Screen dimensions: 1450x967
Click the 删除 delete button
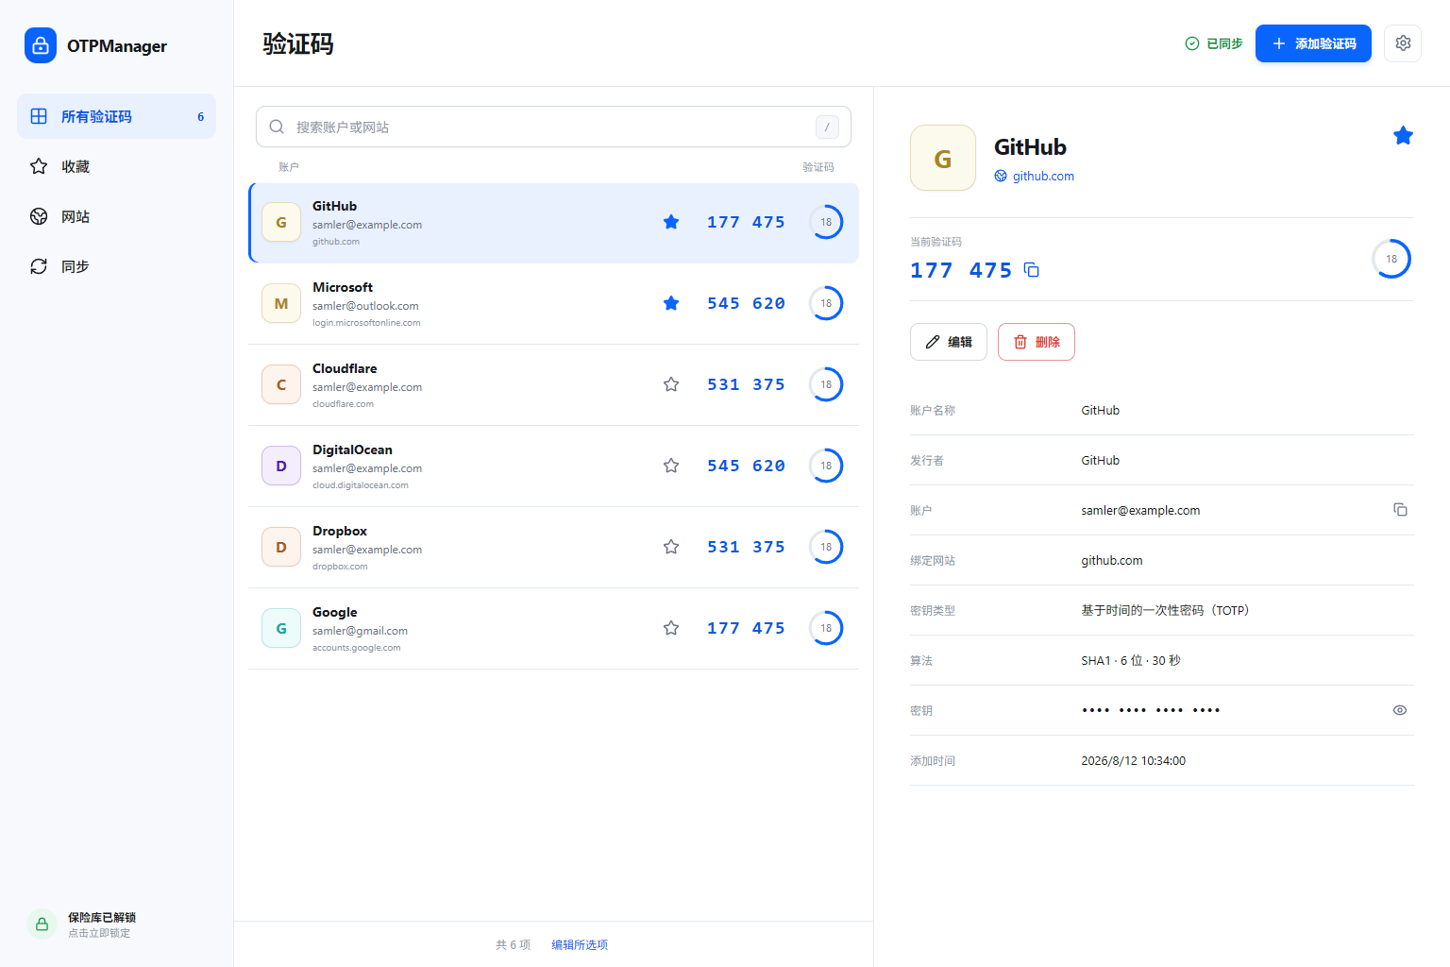(x=1037, y=342)
